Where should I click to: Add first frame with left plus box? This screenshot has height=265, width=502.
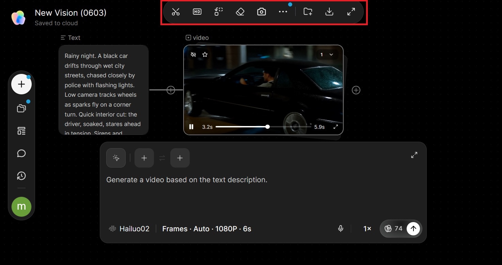click(144, 158)
